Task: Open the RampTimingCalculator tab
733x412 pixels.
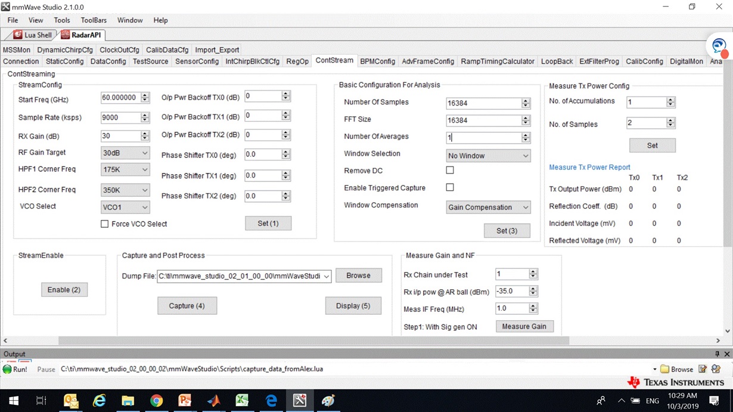Action: pyautogui.click(x=498, y=61)
